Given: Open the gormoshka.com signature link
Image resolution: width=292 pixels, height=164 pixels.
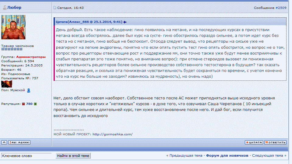Looking at the screenshot, I should pos(112,134).
